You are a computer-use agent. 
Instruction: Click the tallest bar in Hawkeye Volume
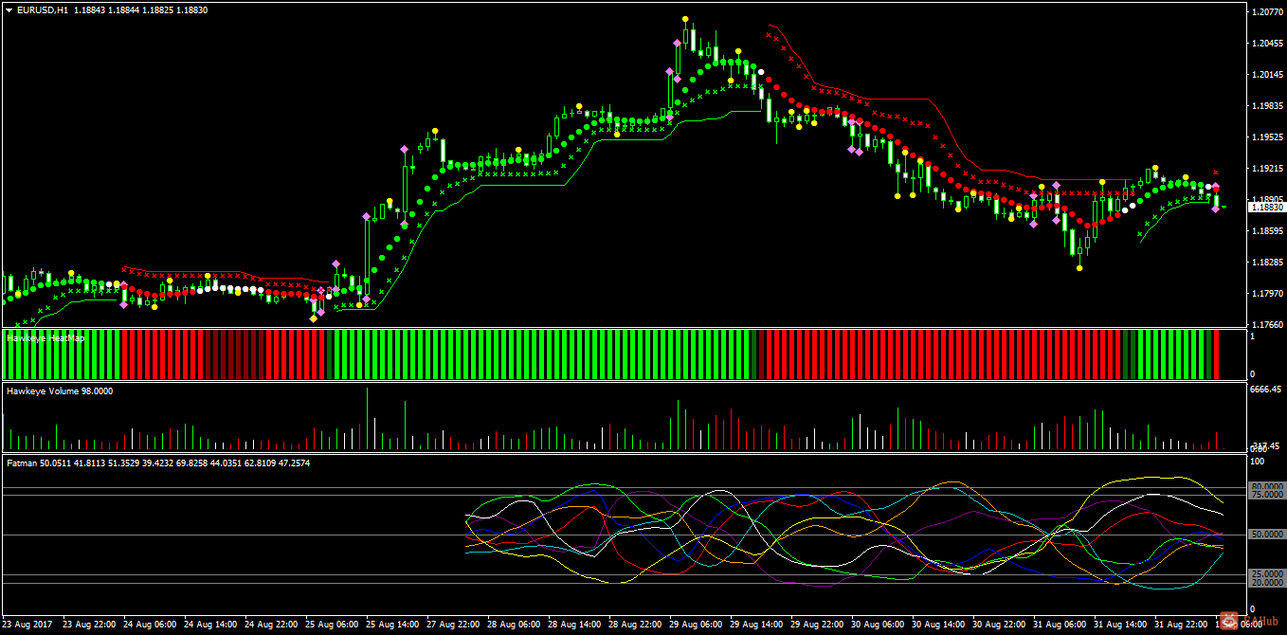click(367, 418)
